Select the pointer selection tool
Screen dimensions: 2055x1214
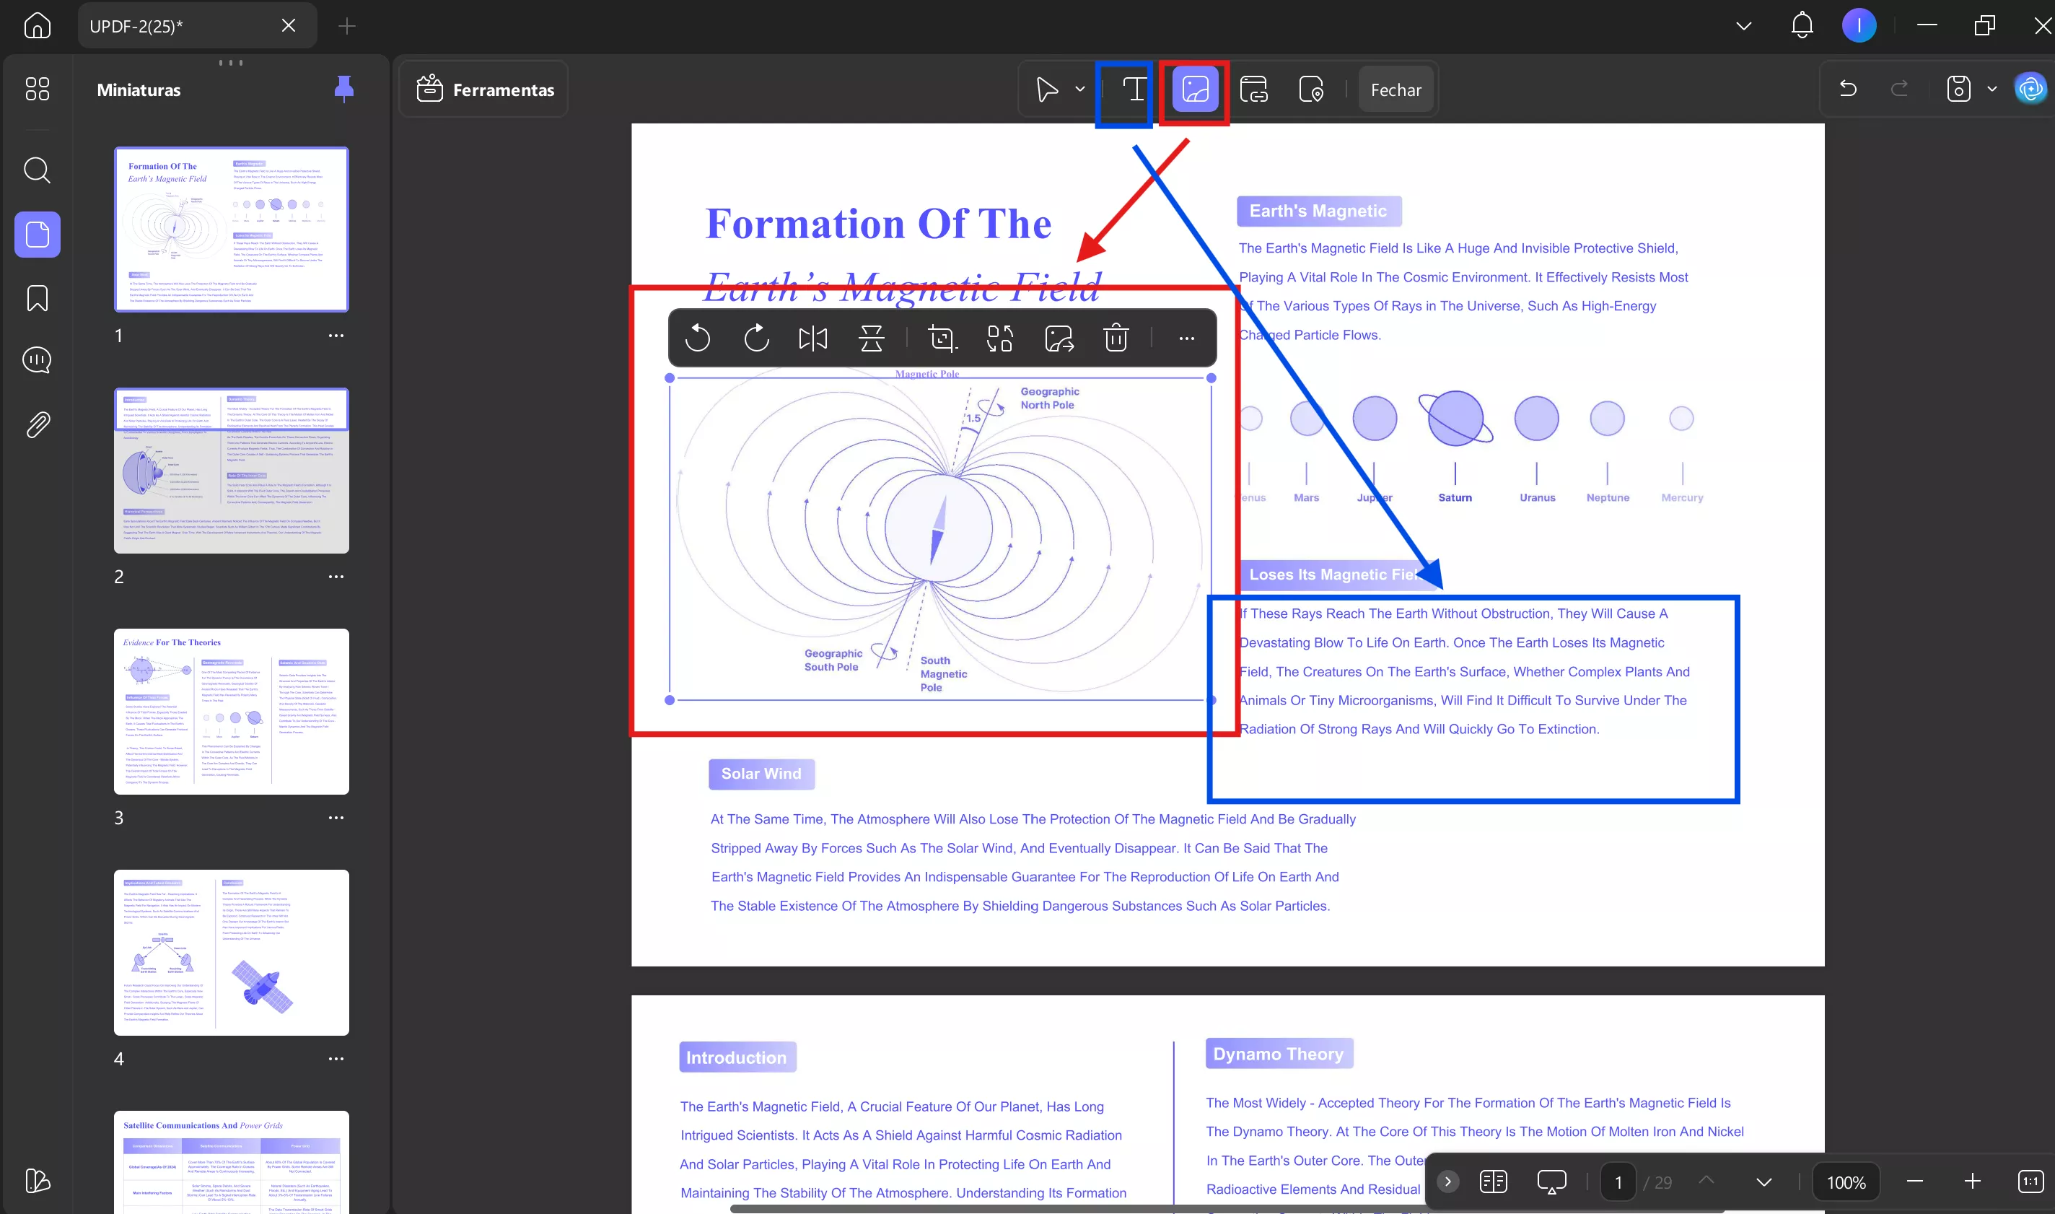pos(1047,89)
